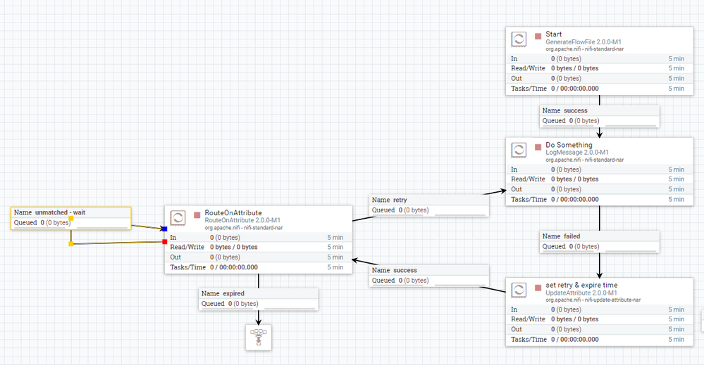Click 'LogMessage 2.0.0-M1' type text

tap(577, 153)
